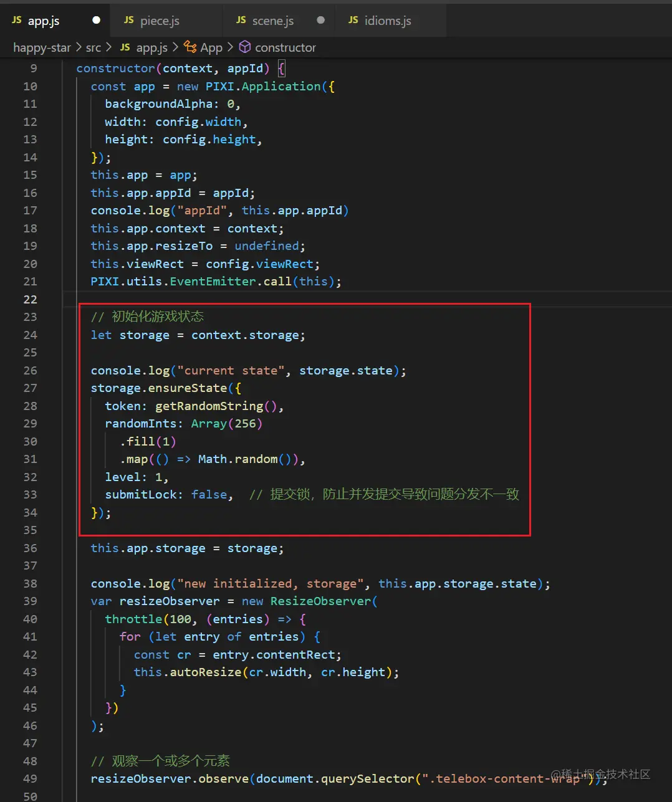Image resolution: width=672 pixels, height=802 pixels.
Task: Click 'config.height' on line 13
Action: (209, 140)
